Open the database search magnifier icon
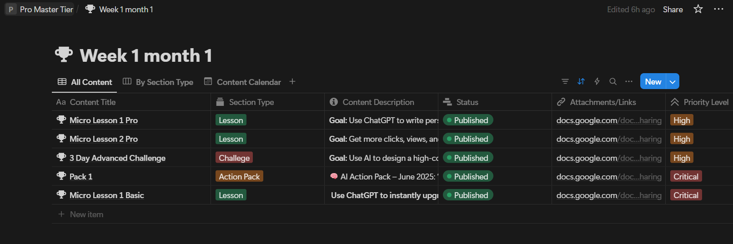This screenshot has height=244, width=733. [613, 81]
